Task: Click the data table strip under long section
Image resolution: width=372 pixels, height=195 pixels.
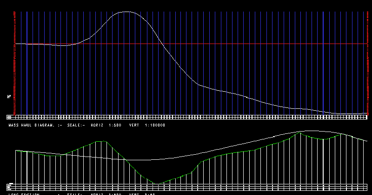Action: click(186, 187)
